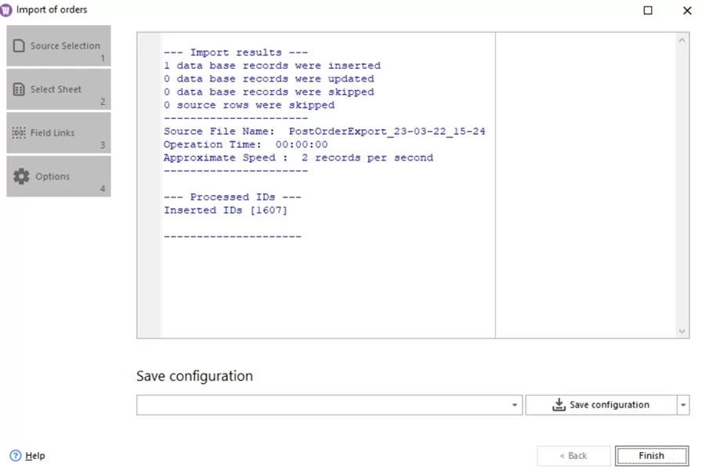Open the Field Links step
Viewport: 705px width, 470px height.
tap(59, 132)
